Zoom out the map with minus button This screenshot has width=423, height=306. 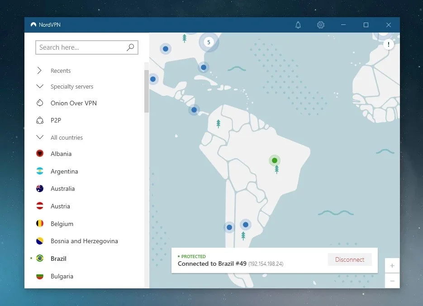click(x=392, y=281)
